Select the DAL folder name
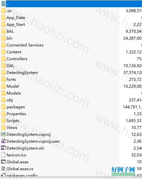Viewport: 142px width, 179px height. point(10,66)
